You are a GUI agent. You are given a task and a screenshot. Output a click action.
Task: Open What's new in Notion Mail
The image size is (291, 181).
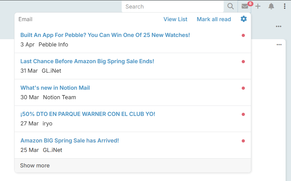tap(55, 88)
